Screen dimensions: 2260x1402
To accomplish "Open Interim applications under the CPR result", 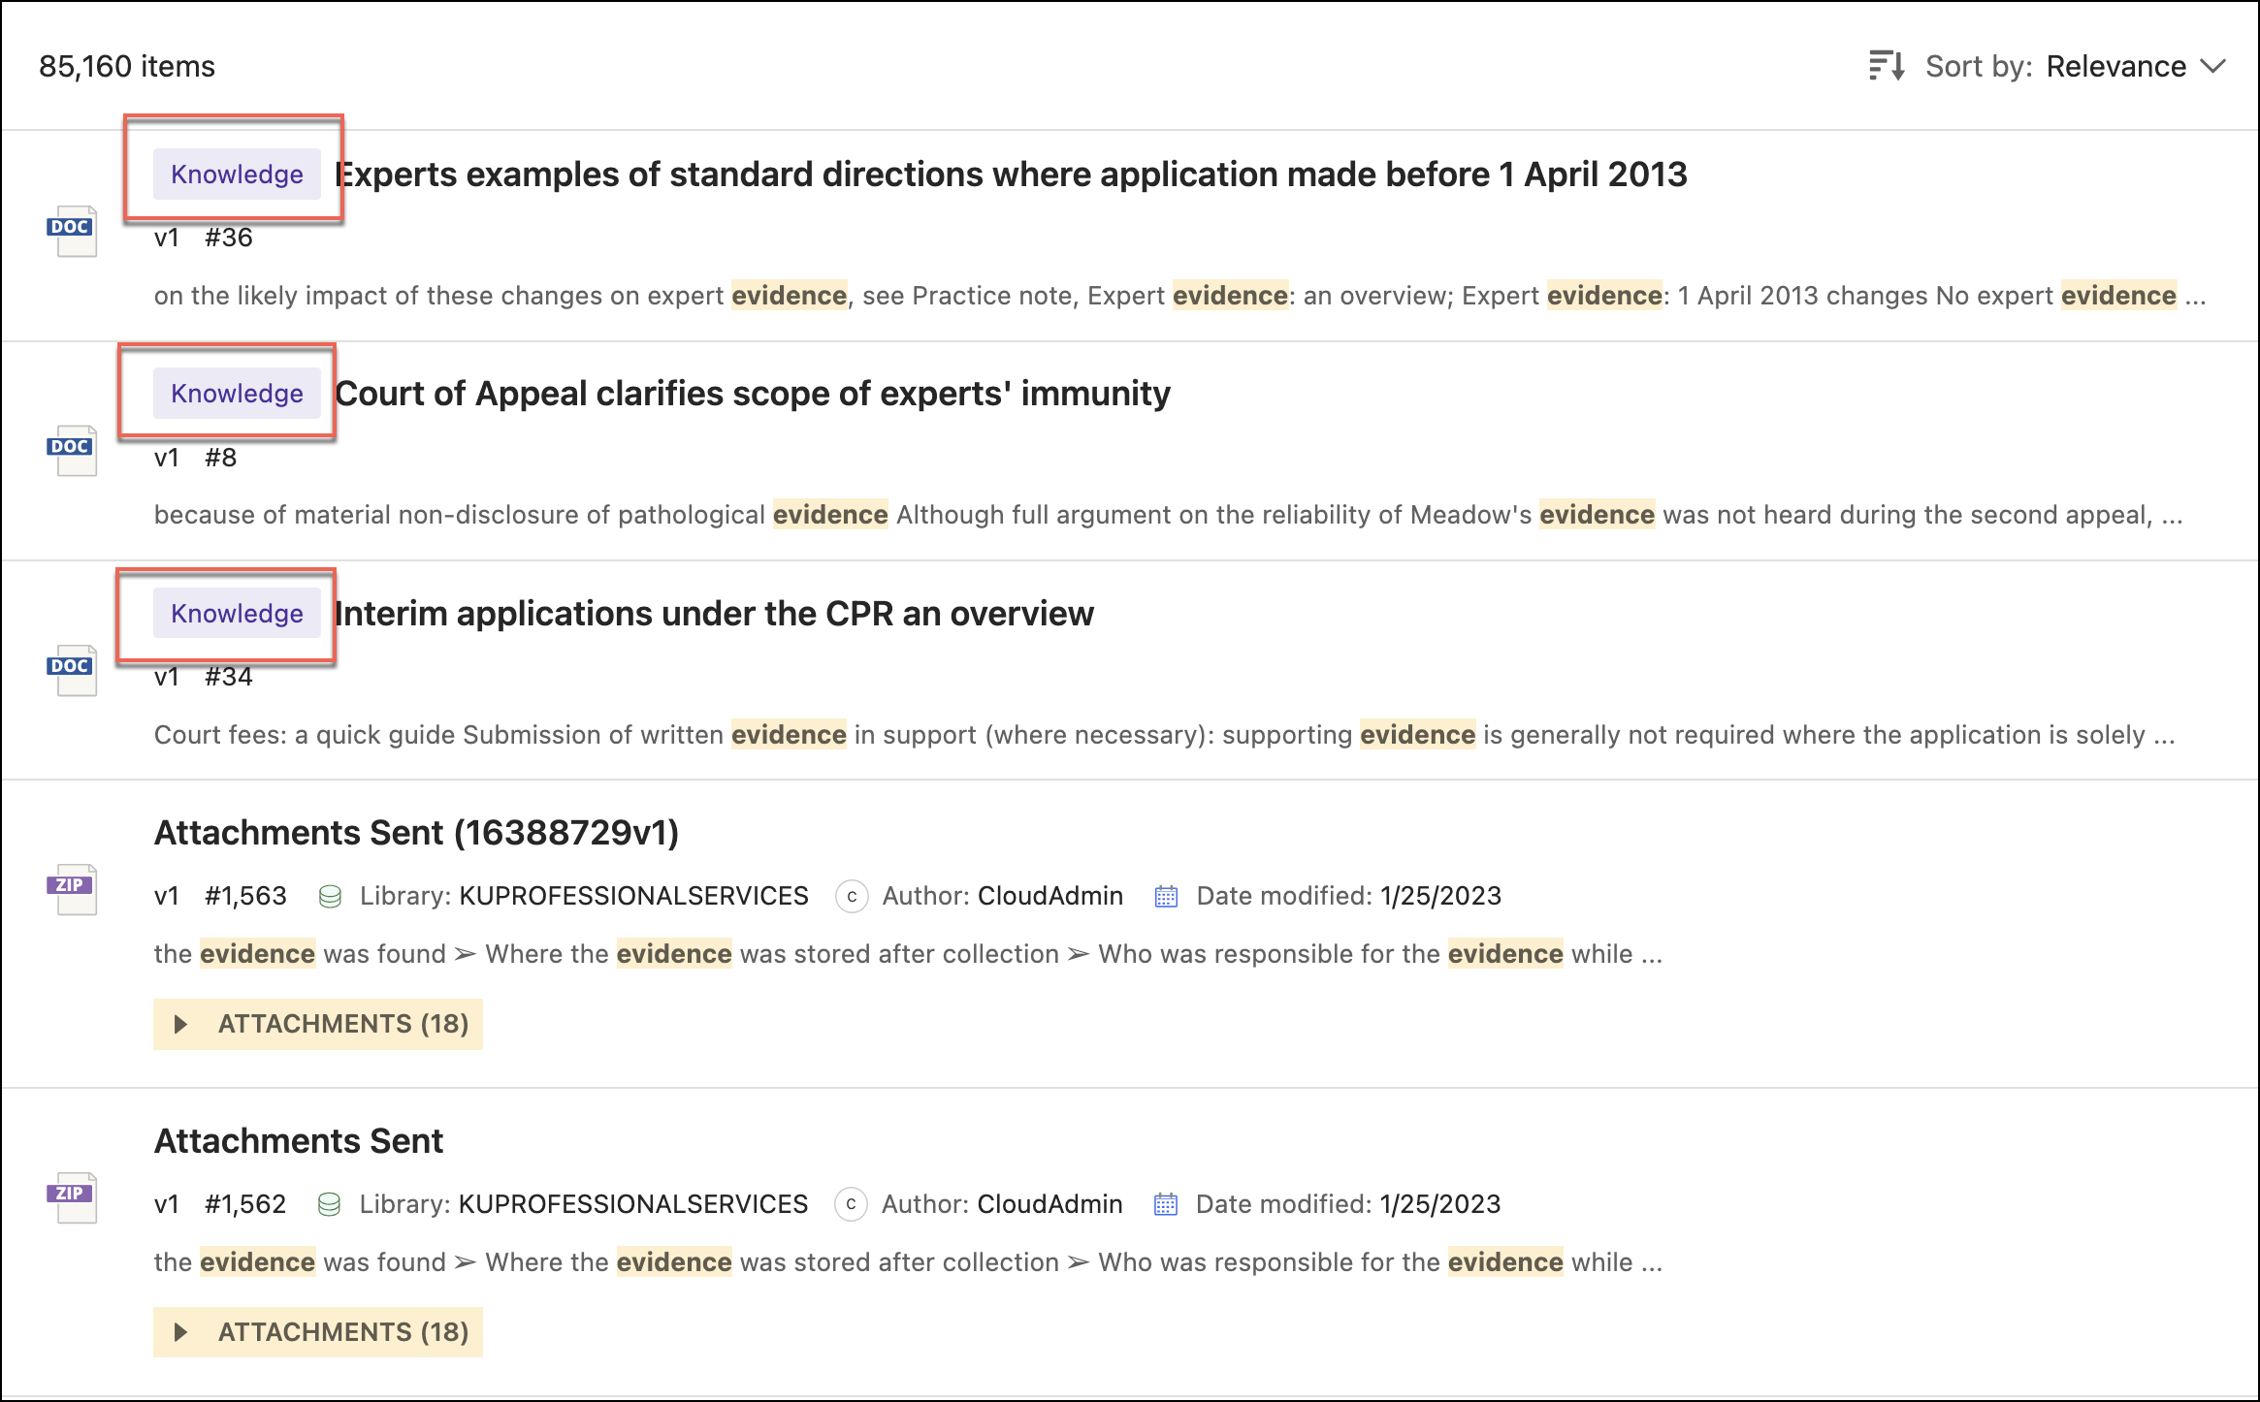I will point(714,614).
